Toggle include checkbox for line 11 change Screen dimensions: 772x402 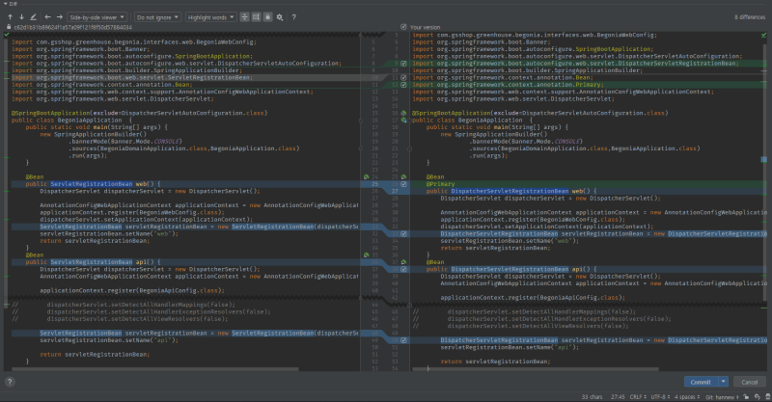[x=403, y=78]
